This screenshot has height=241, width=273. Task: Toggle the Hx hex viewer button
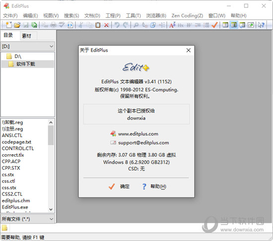181,25
